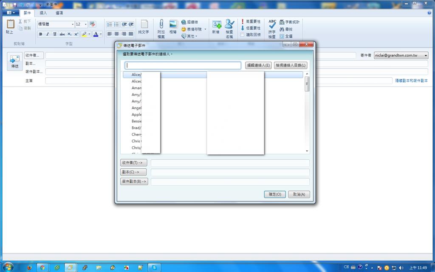This screenshot has width=435, height=272.
Task: Start a numbered list
Action: tap(110, 24)
